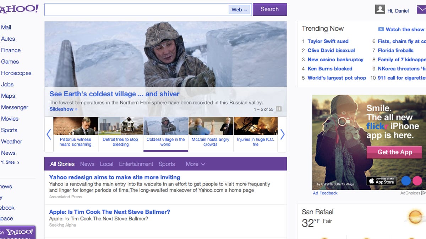Pause the slideshow with the pause icon
The image size is (426, 239).
[x=279, y=109]
